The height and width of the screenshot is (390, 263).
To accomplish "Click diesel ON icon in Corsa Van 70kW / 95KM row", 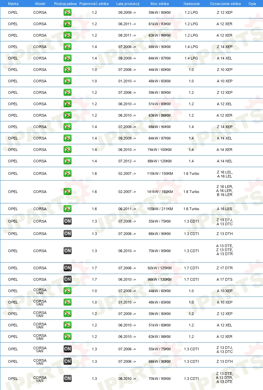I will tap(67, 379).
